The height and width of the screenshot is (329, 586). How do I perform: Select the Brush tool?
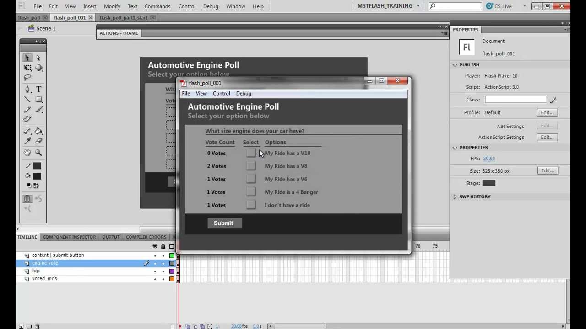click(38, 109)
